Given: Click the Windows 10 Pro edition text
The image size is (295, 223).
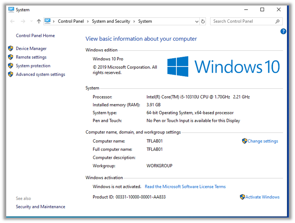Looking at the screenshot, I should (108, 59).
